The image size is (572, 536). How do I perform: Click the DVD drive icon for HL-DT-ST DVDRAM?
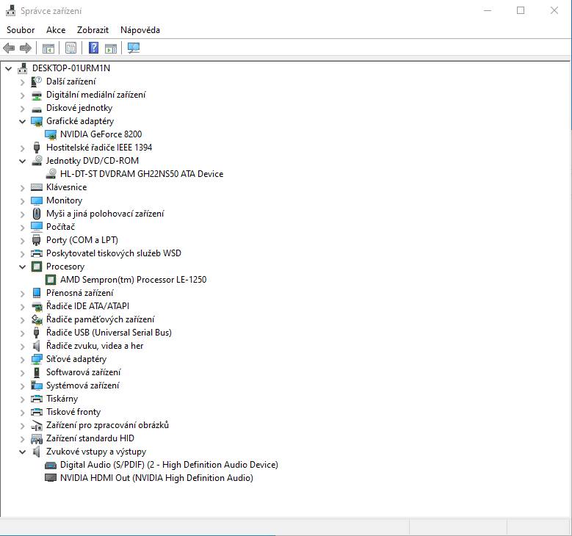[x=51, y=174]
